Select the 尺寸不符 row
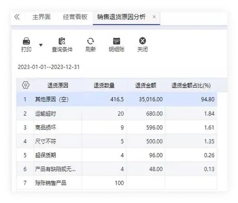The image size is (238, 203). pos(117,141)
